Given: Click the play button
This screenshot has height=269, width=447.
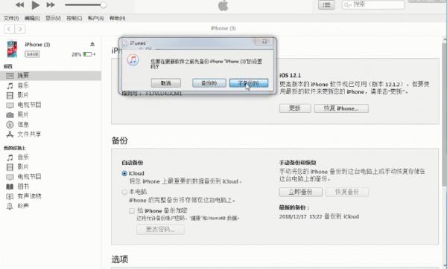Looking at the screenshot, I should (x=35, y=4).
